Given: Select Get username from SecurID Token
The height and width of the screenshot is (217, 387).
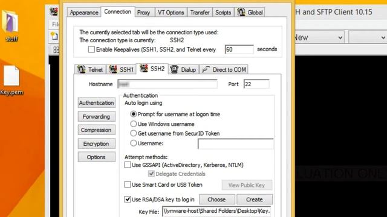Looking at the screenshot, I should click(x=133, y=133).
